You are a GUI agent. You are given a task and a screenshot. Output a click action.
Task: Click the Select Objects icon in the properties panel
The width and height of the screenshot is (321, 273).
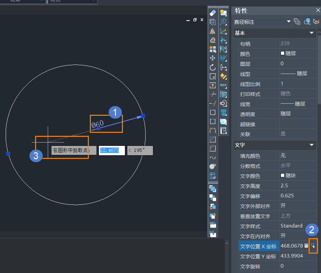coord(307,21)
